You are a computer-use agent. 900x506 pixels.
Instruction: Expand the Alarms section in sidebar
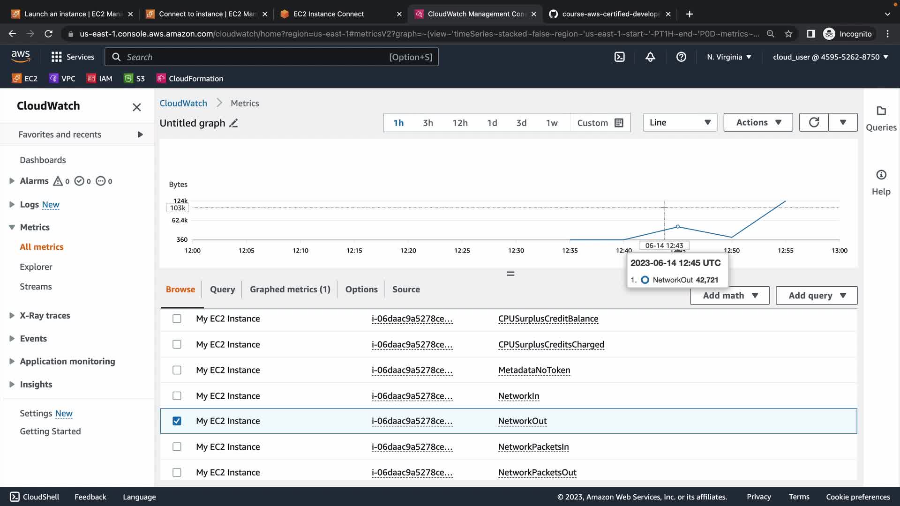tap(12, 181)
